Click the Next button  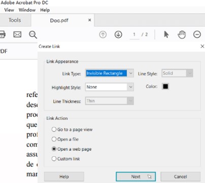tap(135, 176)
